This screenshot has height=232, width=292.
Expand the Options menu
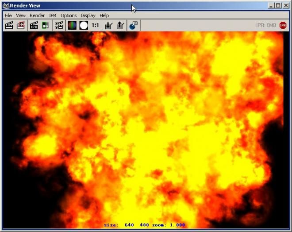[69, 15]
